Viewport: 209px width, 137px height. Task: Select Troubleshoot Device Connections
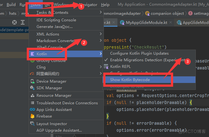[x=66, y=103]
